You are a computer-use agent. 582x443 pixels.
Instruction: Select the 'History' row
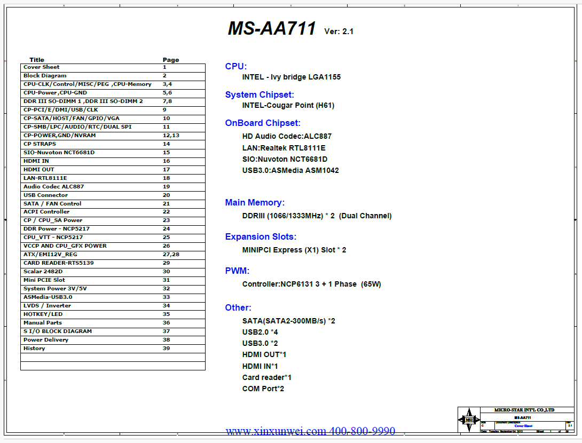pos(113,349)
